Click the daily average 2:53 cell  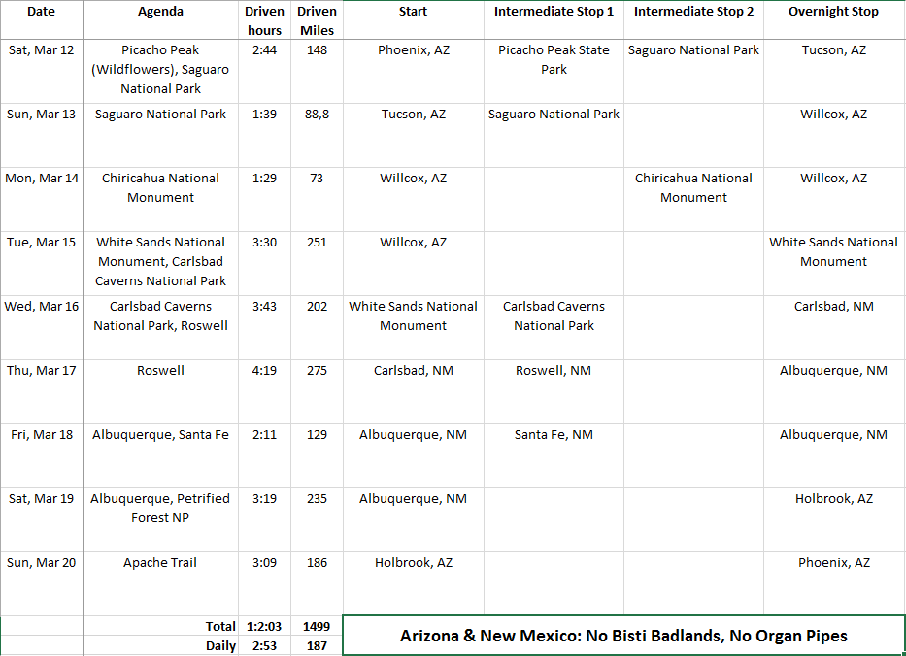264,645
